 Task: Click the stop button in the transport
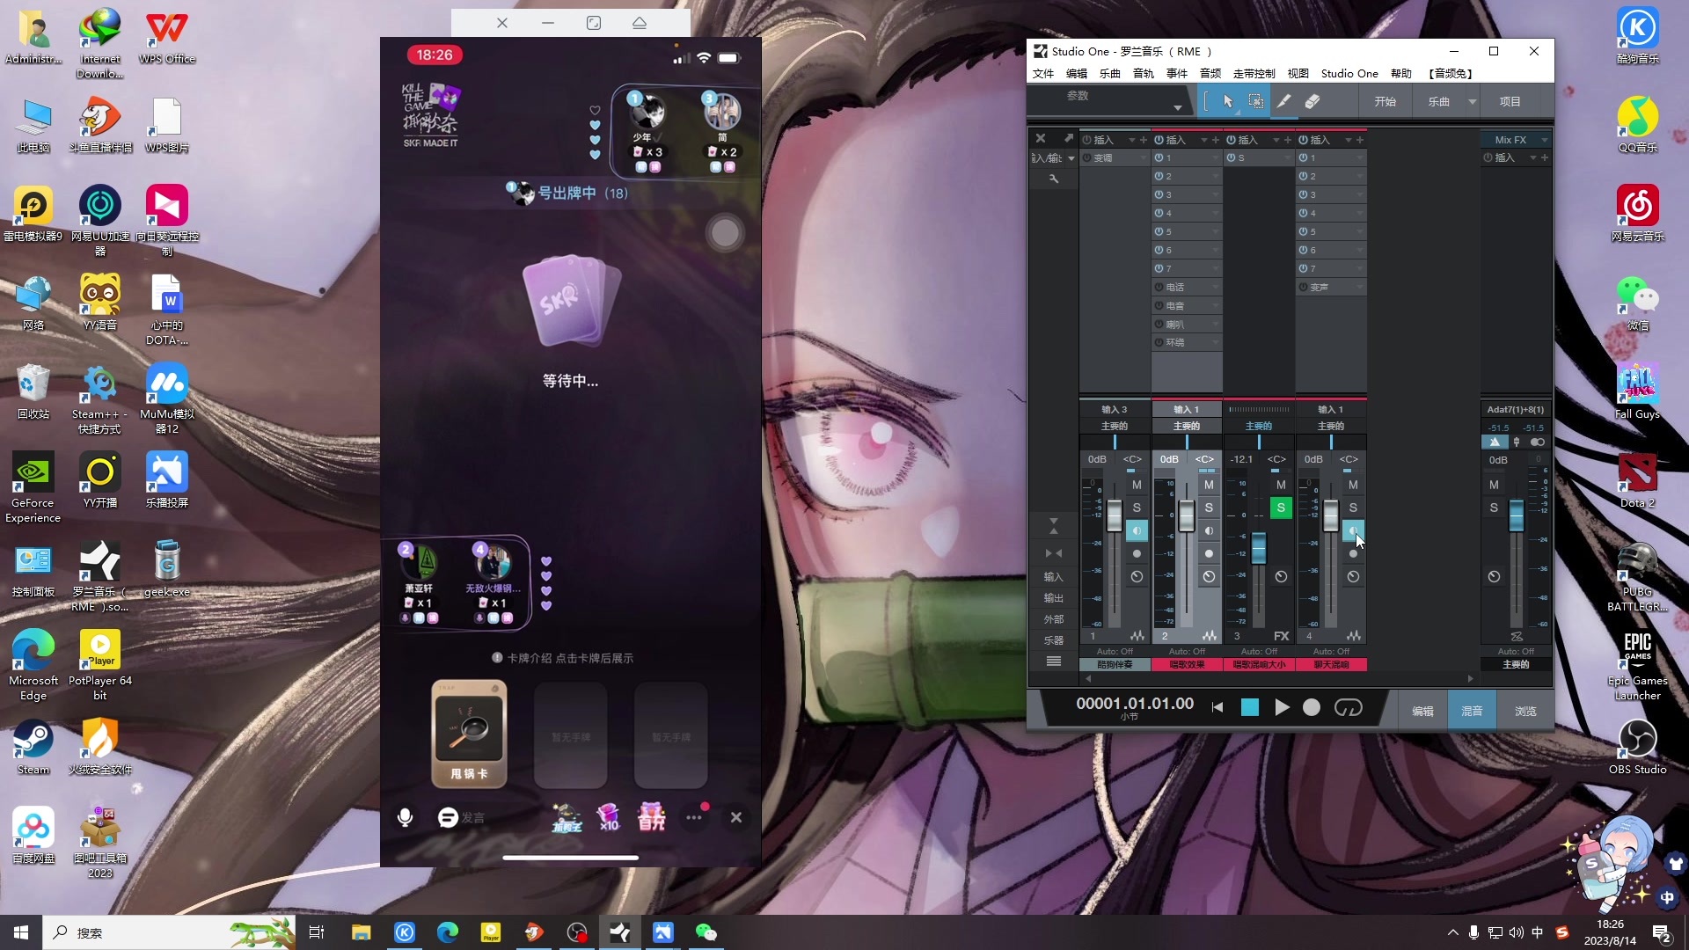point(1250,708)
